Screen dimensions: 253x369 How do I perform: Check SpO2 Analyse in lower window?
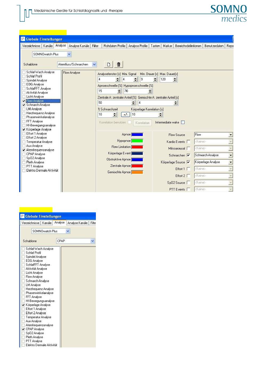point(23,333)
